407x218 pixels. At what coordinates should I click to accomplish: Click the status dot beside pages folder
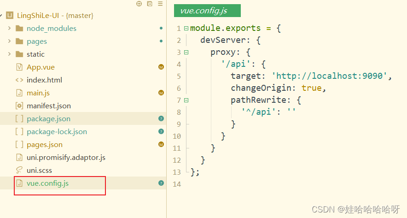161,41
